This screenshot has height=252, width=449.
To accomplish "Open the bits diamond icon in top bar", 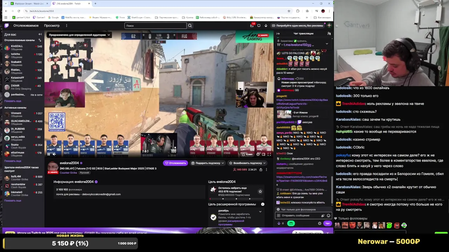I will click(x=266, y=26).
